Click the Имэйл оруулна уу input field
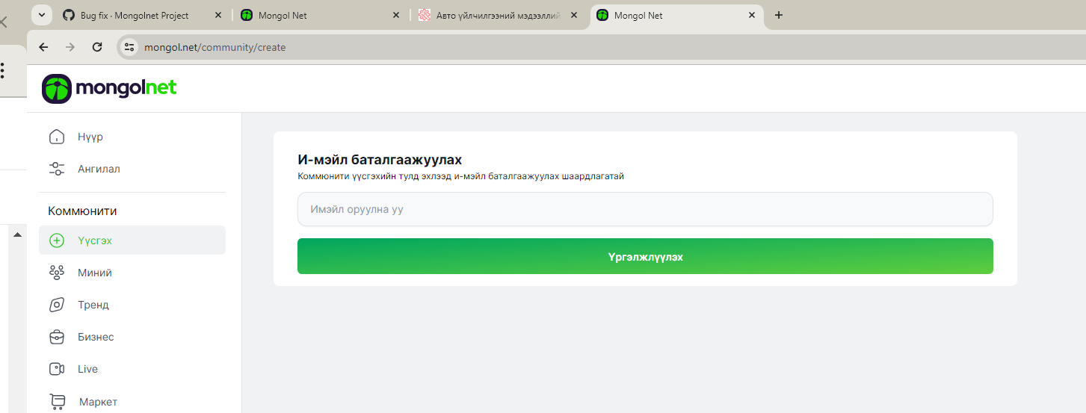Viewport: 1086px width, 413px height. (644, 209)
